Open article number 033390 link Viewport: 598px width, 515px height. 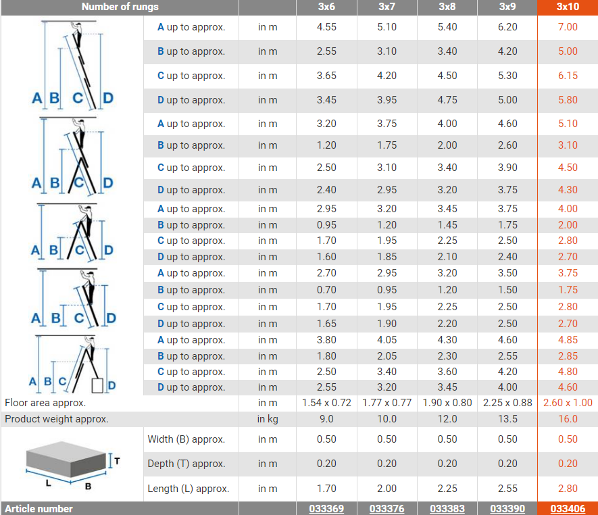tap(507, 508)
